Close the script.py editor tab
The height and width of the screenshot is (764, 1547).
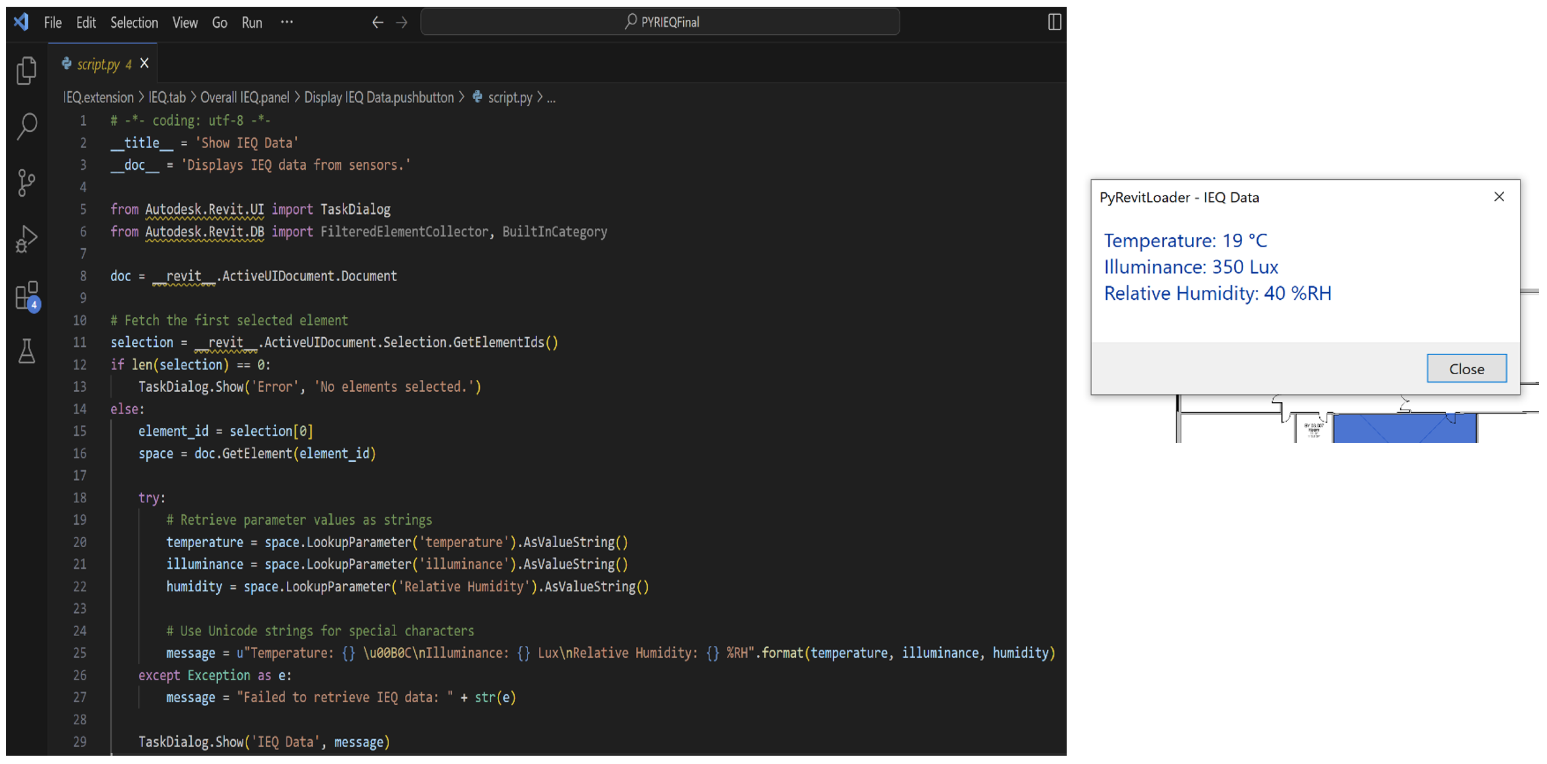click(x=144, y=63)
